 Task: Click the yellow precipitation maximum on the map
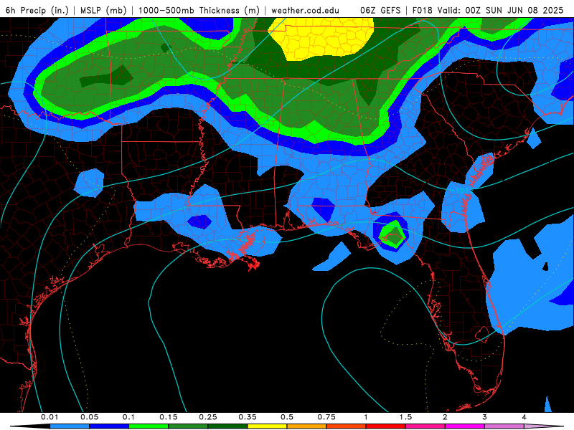point(322,40)
